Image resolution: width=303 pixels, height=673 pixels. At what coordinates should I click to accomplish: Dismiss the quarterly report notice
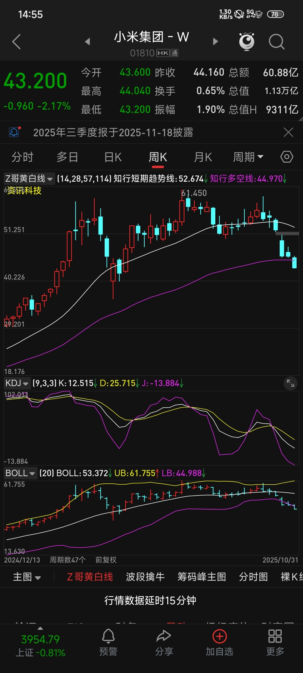(x=288, y=132)
